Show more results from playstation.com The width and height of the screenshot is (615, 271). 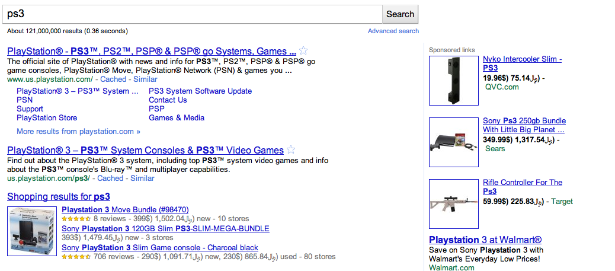pos(78,132)
